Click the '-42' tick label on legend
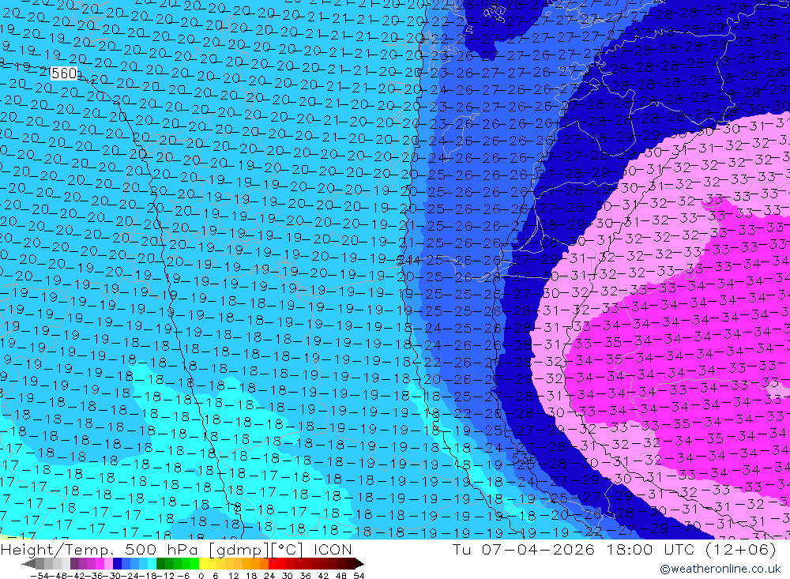The height and width of the screenshot is (579, 790). [77, 576]
